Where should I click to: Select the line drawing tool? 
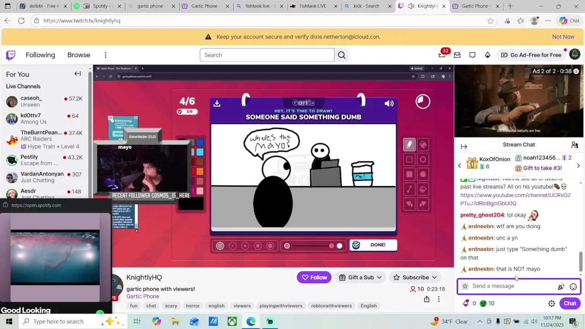click(x=409, y=189)
